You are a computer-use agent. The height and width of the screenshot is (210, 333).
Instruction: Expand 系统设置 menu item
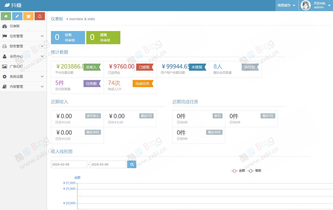coord(23,76)
